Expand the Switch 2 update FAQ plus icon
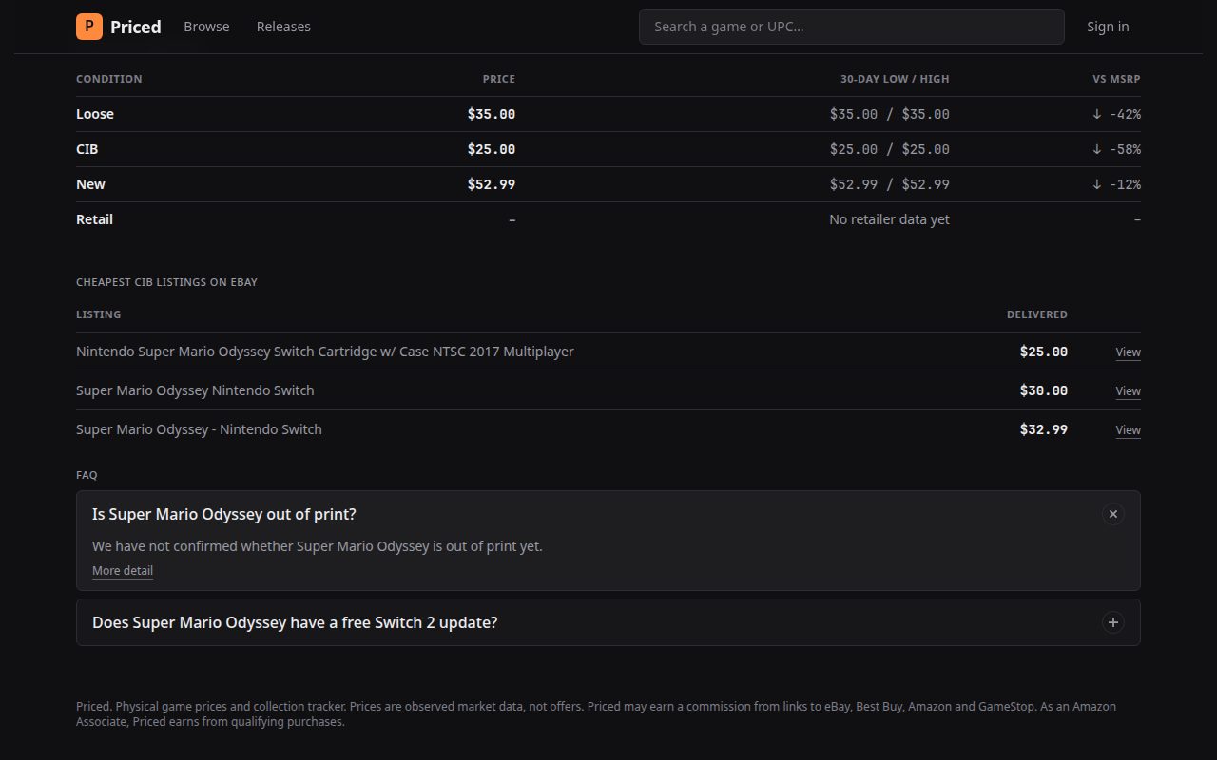The width and height of the screenshot is (1217, 760). point(1112,622)
